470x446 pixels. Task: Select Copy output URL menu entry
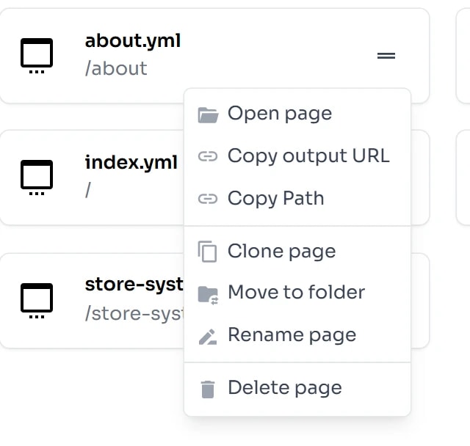(297, 156)
